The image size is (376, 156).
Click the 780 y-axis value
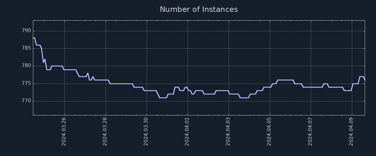pyautogui.click(x=26, y=66)
